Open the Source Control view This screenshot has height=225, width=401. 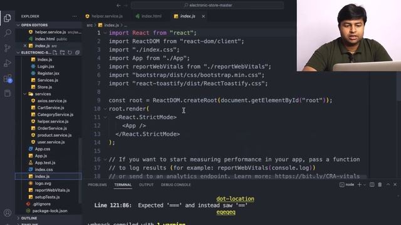tap(8, 48)
